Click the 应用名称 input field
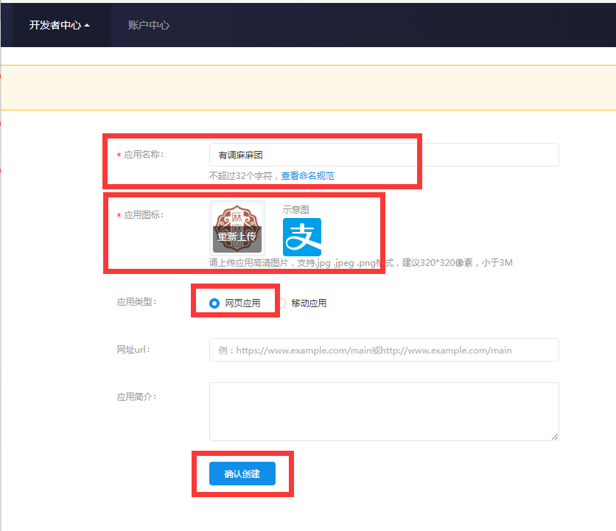Image resolution: width=616 pixels, height=531 pixels. [384, 155]
